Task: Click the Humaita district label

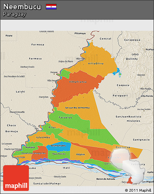Action: click(30, 147)
